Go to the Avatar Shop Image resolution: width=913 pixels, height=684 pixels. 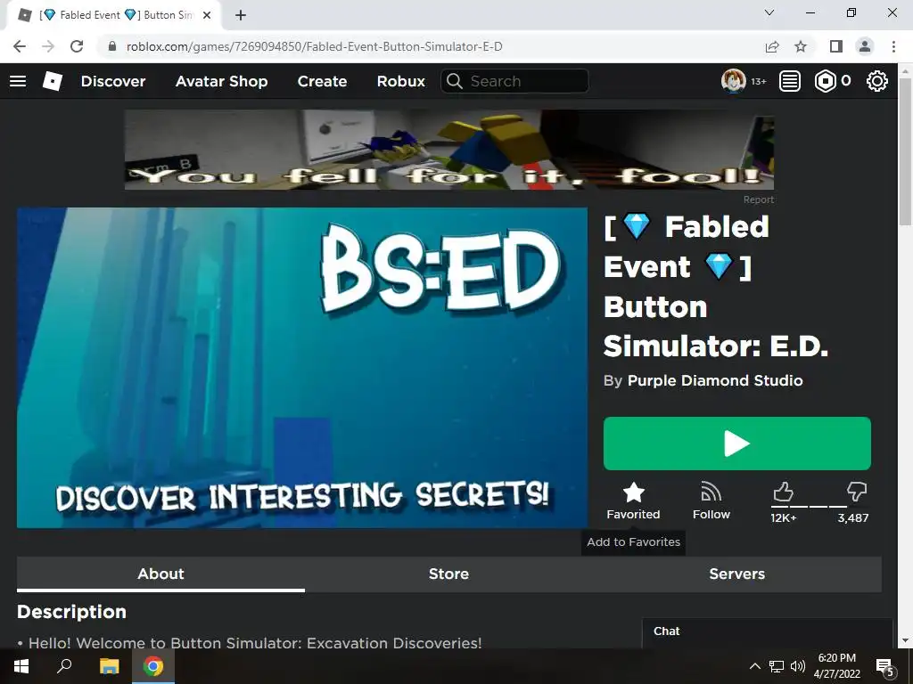221,81
